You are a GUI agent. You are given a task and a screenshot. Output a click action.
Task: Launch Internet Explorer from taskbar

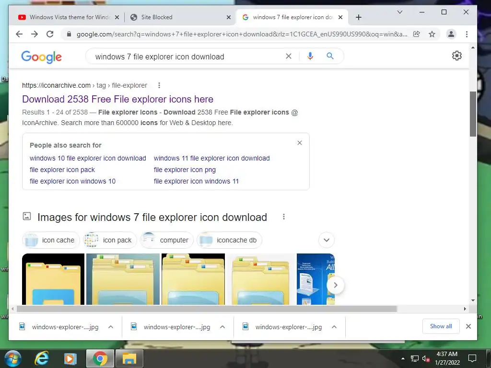click(41, 358)
